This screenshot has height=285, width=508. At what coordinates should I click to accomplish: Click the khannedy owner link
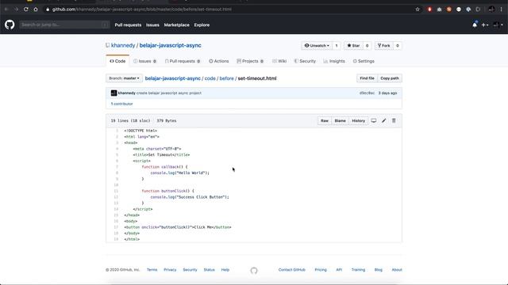pos(123,46)
